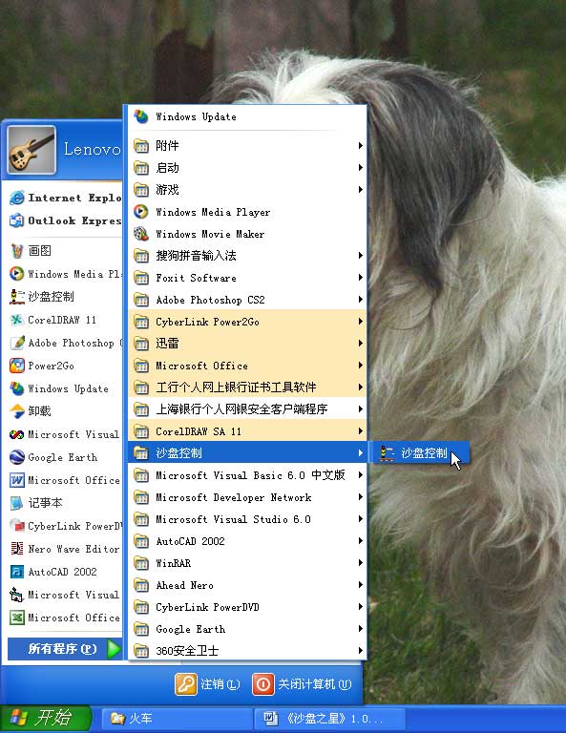Start Windows Movie Maker
Image resolution: width=566 pixels, height=733 pixels.
click(x=247, y=234)
